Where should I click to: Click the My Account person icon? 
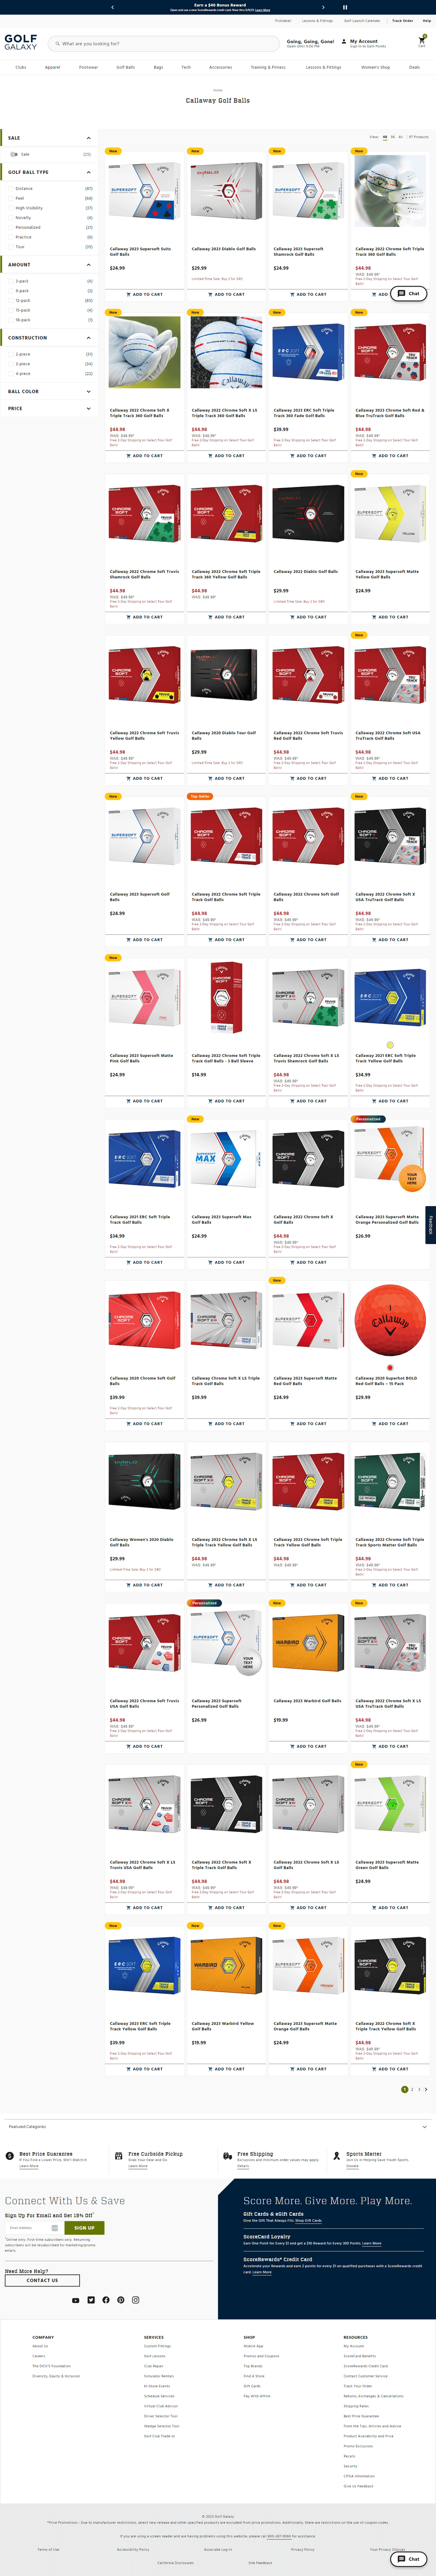(344, 42)
